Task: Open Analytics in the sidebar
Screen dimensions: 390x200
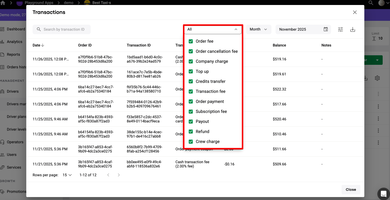Action: pos(15,42)
